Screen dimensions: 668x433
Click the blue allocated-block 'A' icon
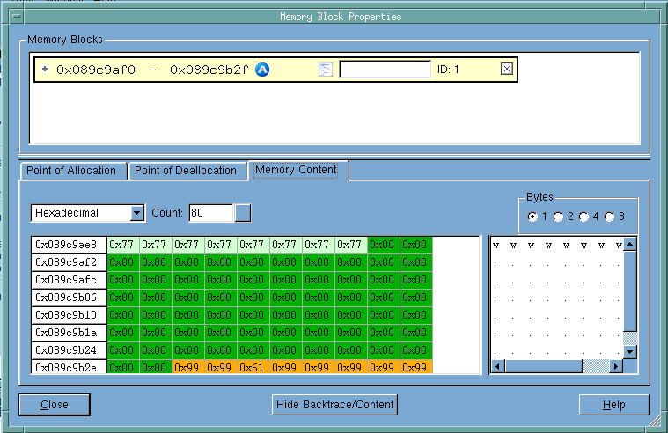coord(262,70)
